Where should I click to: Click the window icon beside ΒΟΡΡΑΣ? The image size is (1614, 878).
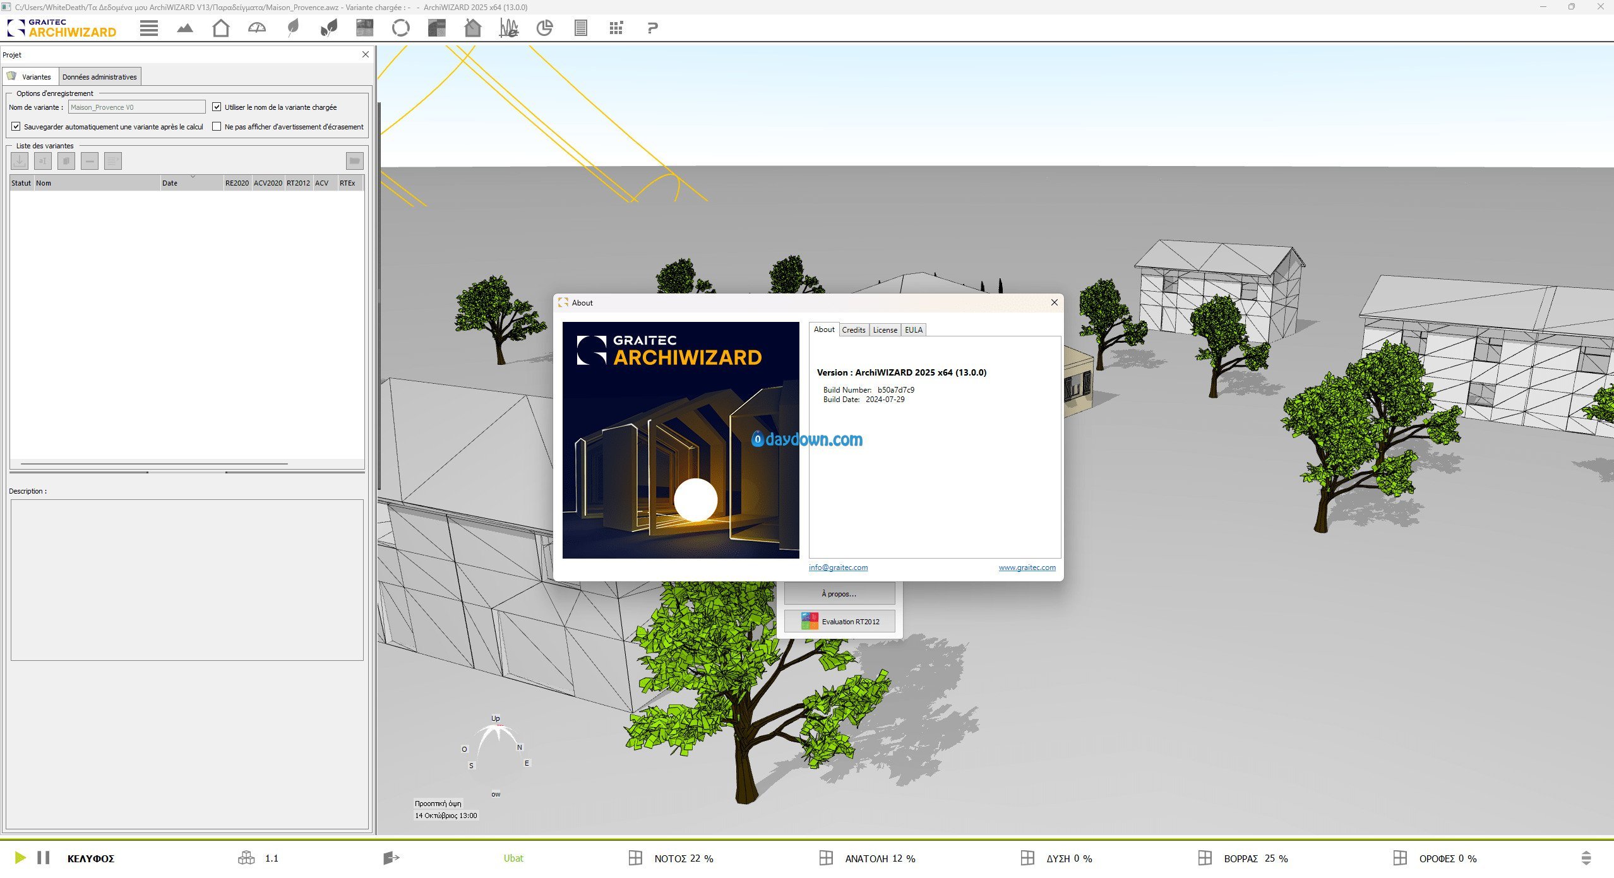coord(1205,858)
